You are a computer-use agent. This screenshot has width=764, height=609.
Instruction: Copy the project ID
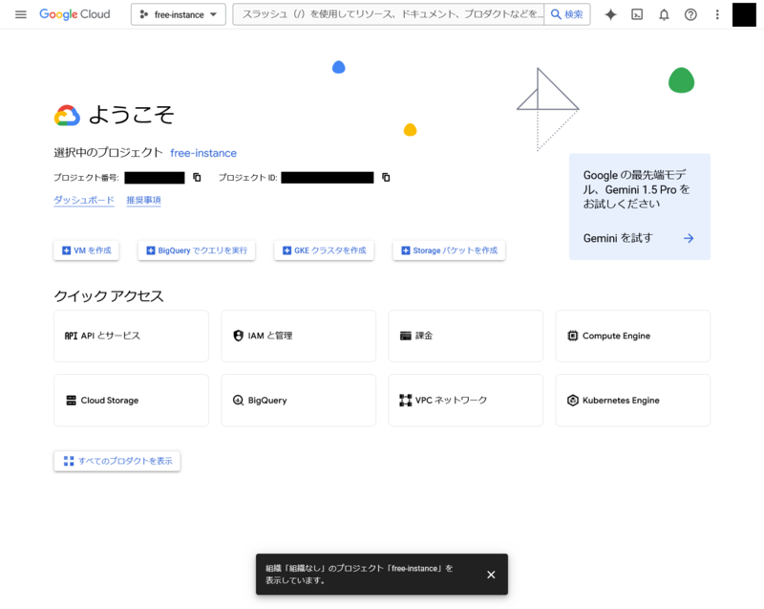[x=386, y=178]
